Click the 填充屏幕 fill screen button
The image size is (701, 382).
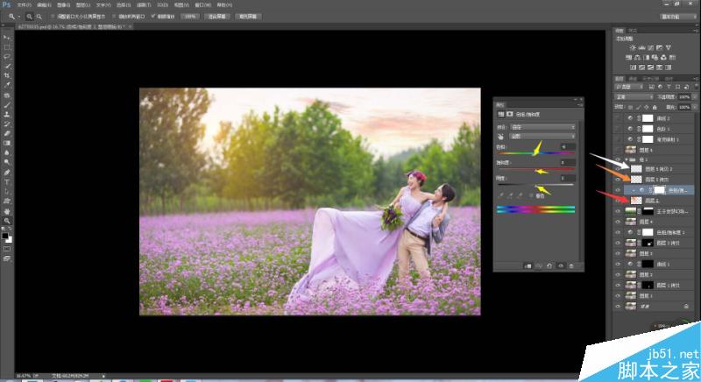pos(248,17)
